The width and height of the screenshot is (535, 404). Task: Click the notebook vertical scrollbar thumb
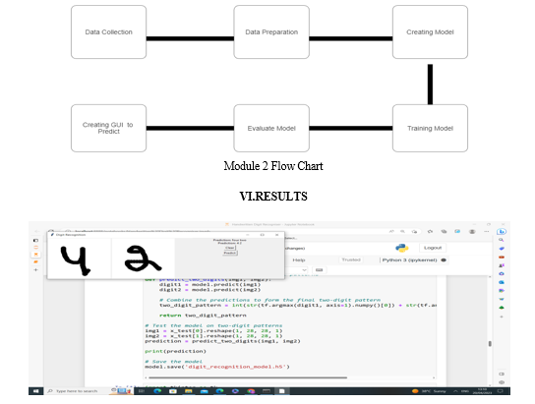point(490,344)
